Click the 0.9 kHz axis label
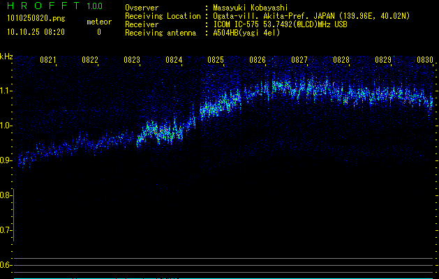439x279 pixels. (6, 160)
